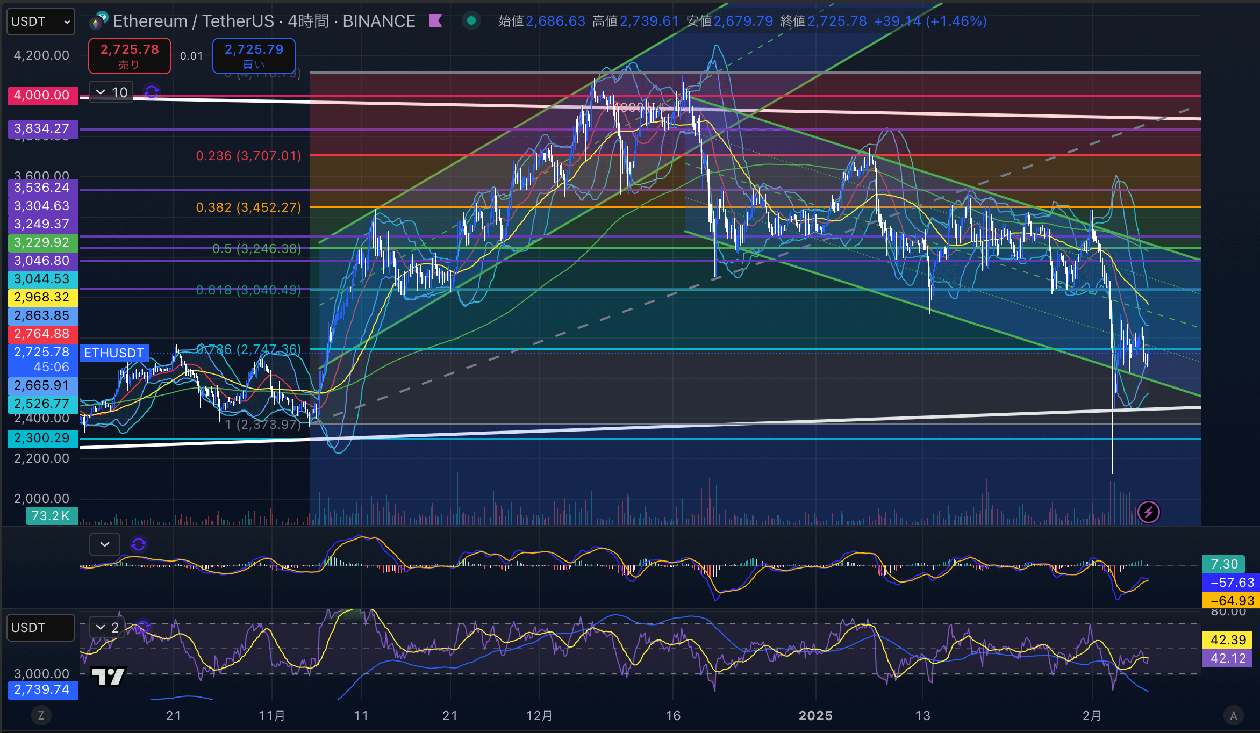Click the 2,665.91 light blue price label

click(x=42, y=385)
